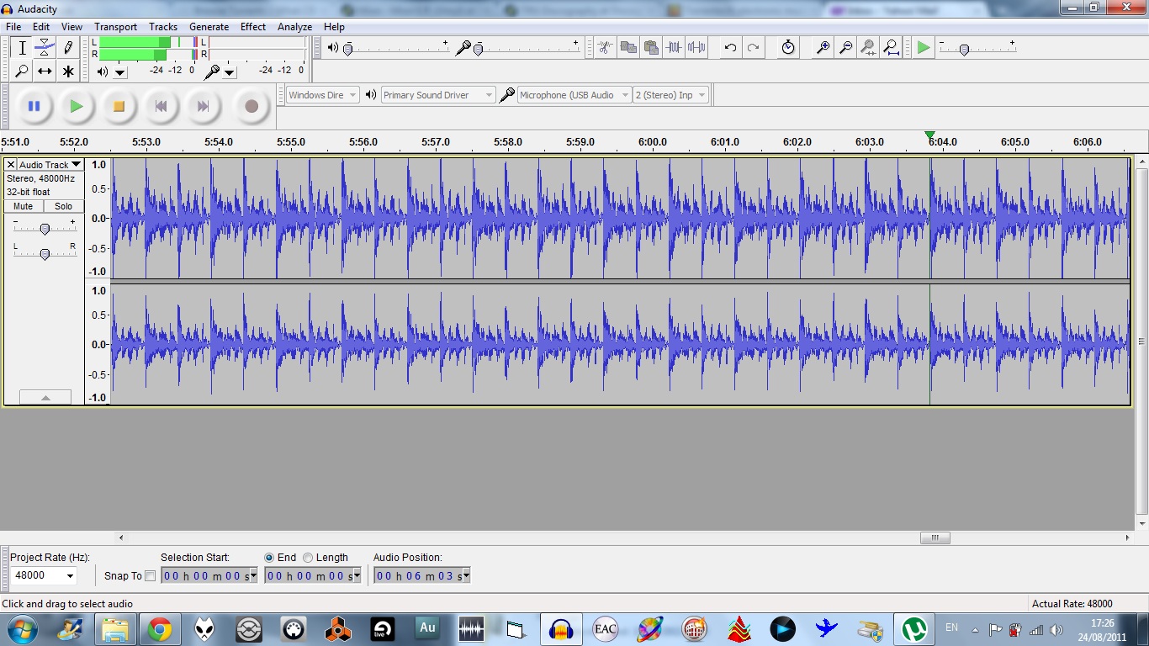Select the End radio button

pos(269,558)
